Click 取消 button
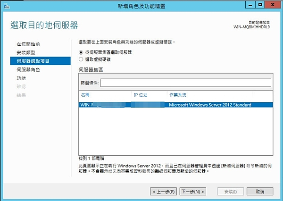This screenshot has width=283, height=201. click(x=260, y=192)
